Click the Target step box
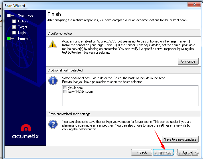This screenshot has width=203, height=159. coord(14,27)
